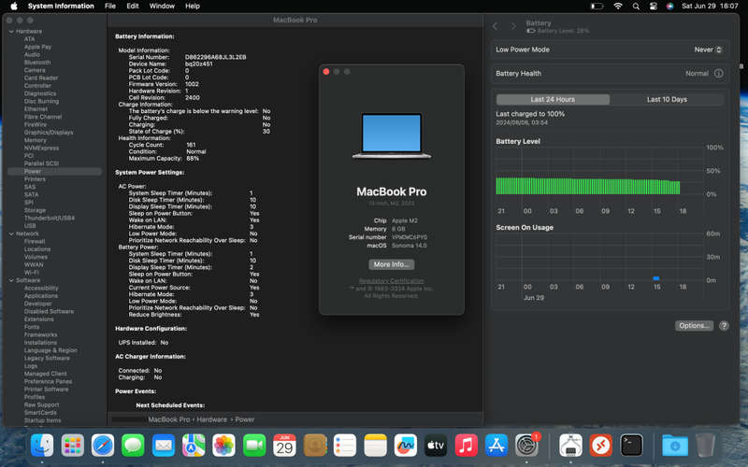Open Siri from the menu bar
The height and width of the screenshot is (467, 748).
tap(669, 7)
